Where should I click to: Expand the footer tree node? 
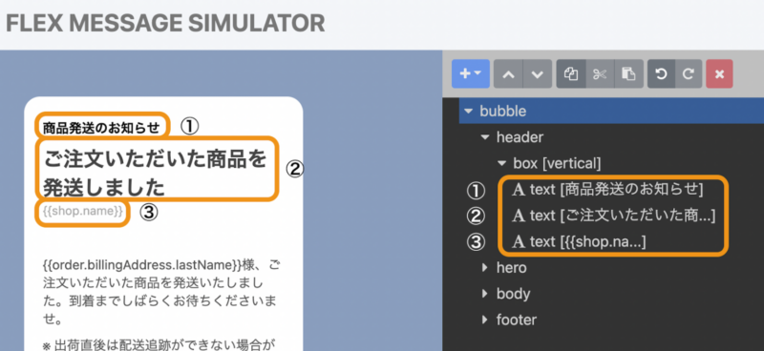[x=485, y=320]
